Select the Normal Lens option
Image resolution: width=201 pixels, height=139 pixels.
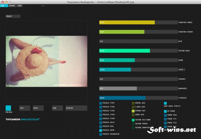pyautogui.click(x=133, y=103)
